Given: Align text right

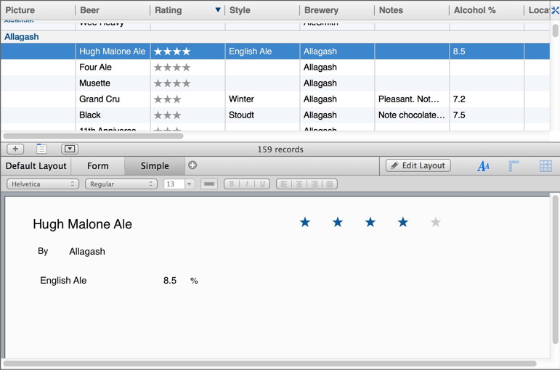Looking at the screenshot, I should click(315, 184).
